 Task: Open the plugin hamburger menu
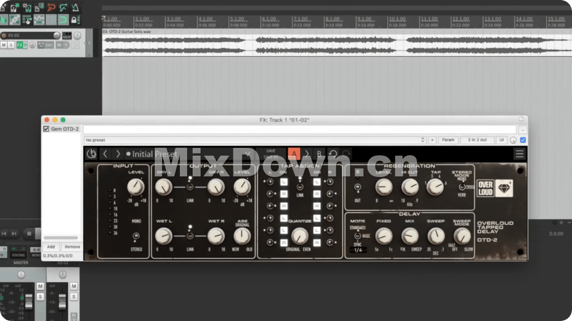click(x=519, y=154)
